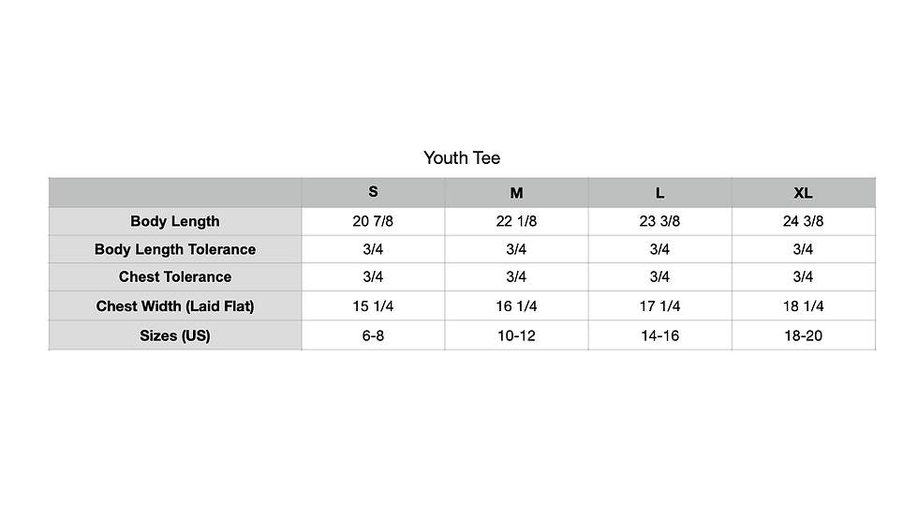Click the 18-20 US size cell
The width and height of the screenshot is (918, 521).
[x=804, y=336]
